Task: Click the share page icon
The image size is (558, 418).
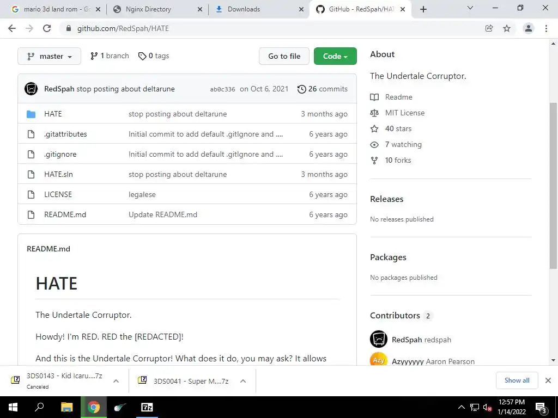Action: [489, 28]
